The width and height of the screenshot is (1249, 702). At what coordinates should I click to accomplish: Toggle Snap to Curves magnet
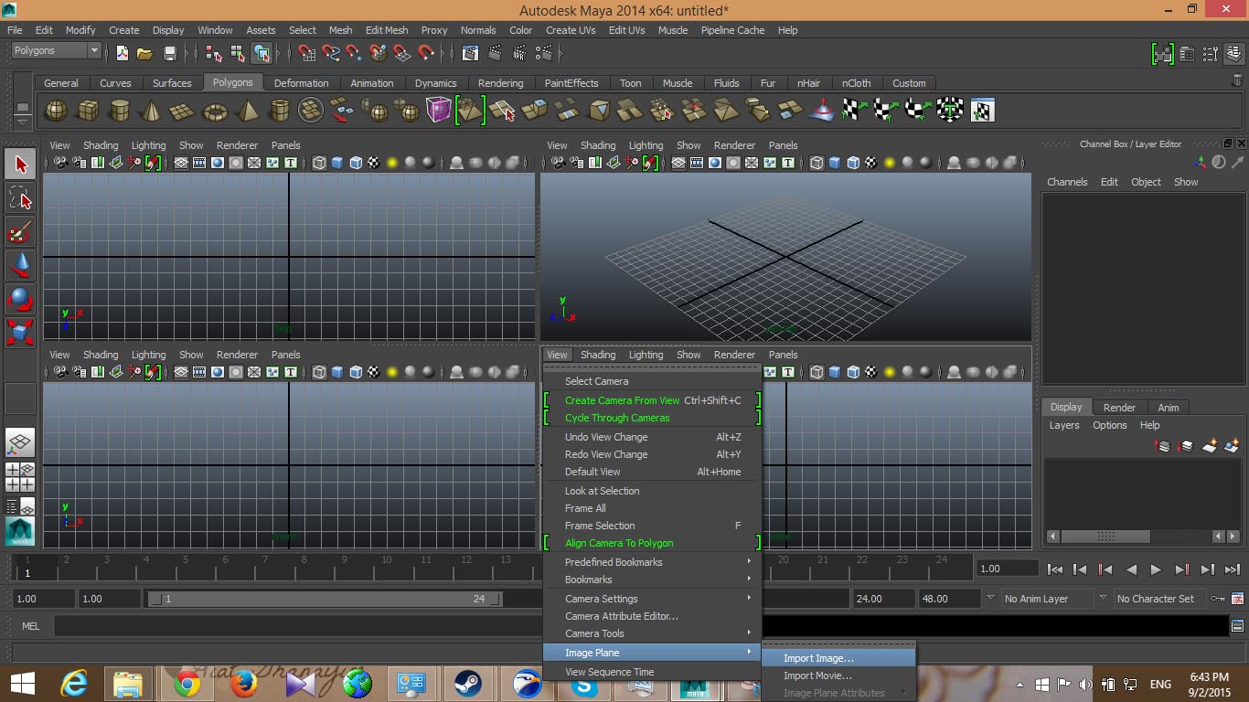331,53
